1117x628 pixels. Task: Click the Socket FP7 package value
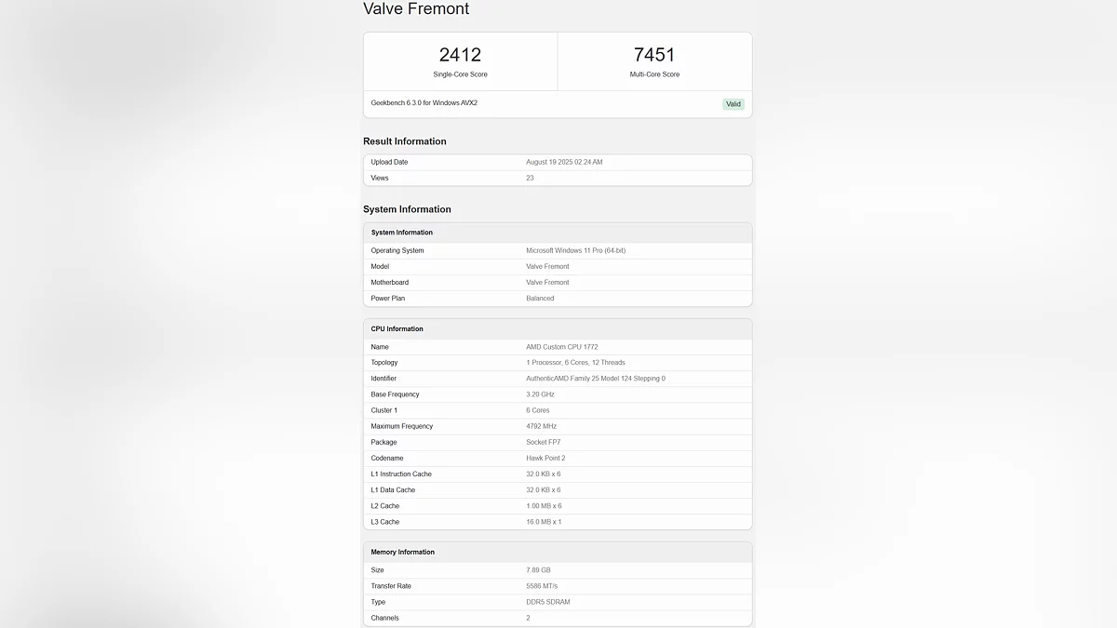tap(544, 442)
